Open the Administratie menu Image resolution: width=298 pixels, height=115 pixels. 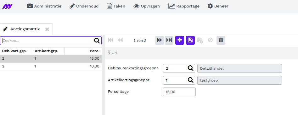tap(44, 6)
